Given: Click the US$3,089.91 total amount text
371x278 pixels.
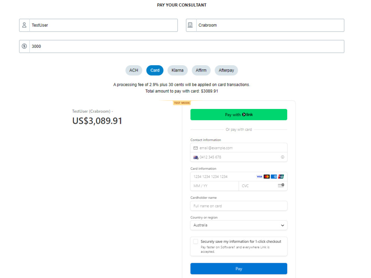Looking at the screenshot, I should click(x=97, y=121).
